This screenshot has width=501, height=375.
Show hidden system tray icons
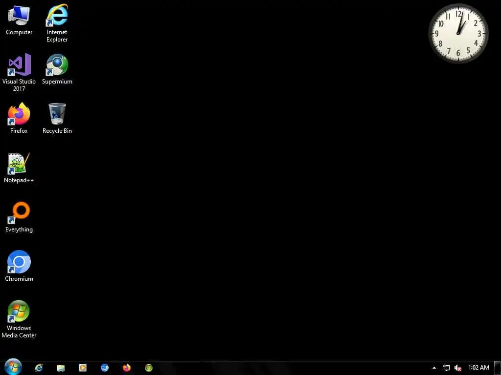(434, 368)
